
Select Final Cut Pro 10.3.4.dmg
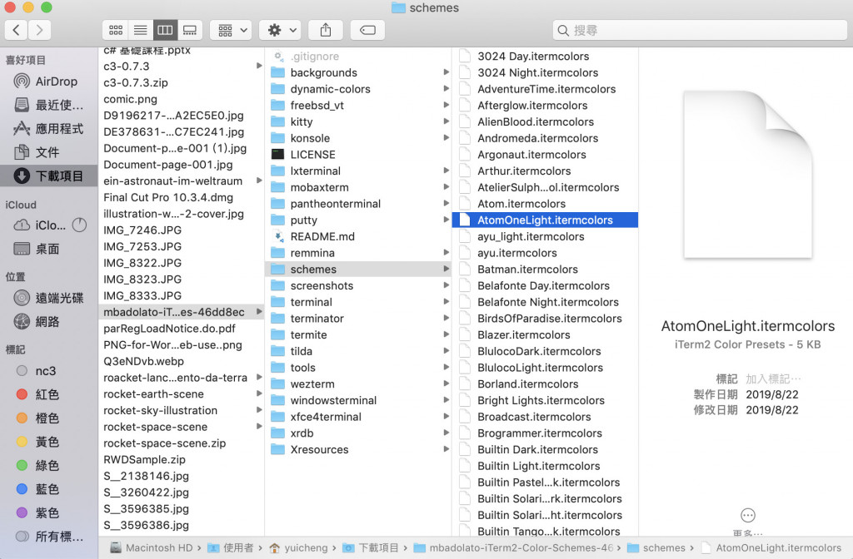[x=181, y=198]
